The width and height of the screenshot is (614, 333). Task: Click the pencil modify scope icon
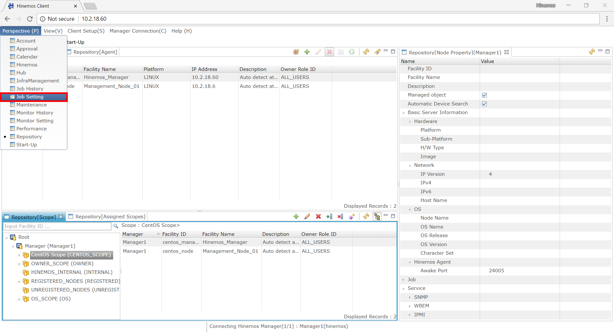point(307,216)
